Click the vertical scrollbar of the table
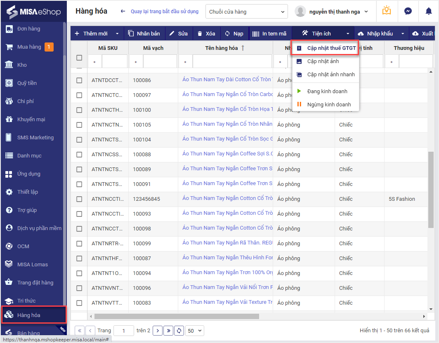 click(431, 190)
